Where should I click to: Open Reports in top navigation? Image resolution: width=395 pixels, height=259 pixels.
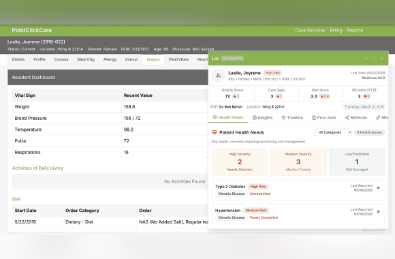tap(355, 30)
